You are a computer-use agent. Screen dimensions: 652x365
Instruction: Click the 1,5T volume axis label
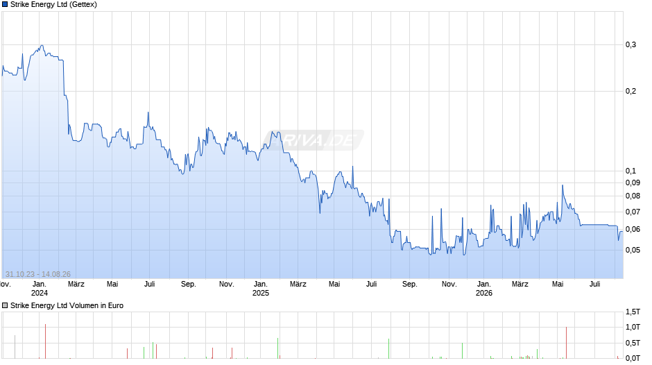click(633, 312)
